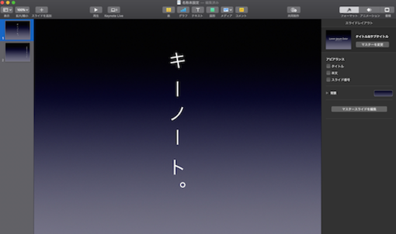Start slideshow with the Play button
This screenshot has width=396, height=234.
pos(96,10)
